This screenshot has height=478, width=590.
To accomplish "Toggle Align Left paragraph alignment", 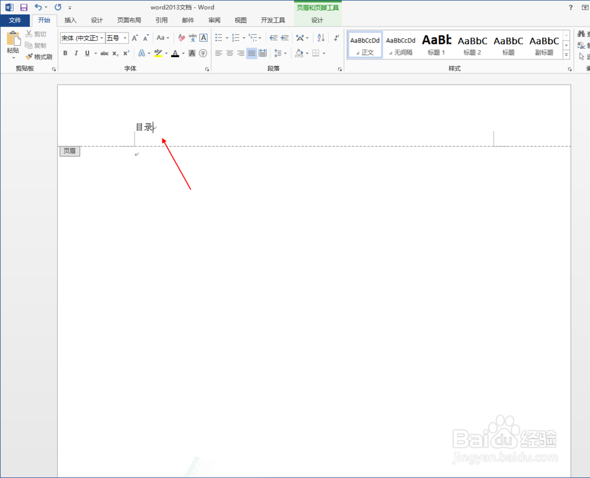I will point(219,54).
